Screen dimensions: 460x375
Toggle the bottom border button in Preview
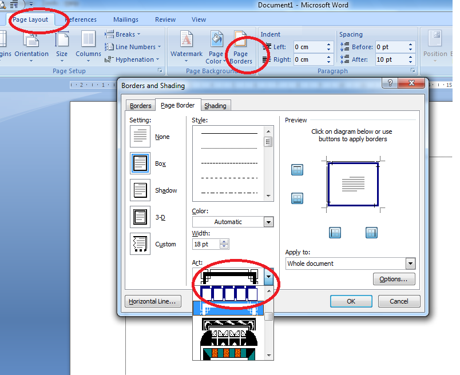click(x=297, y=198)
